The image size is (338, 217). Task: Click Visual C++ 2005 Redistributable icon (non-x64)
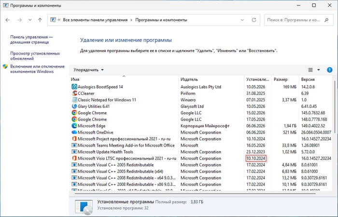pos(74,165)
